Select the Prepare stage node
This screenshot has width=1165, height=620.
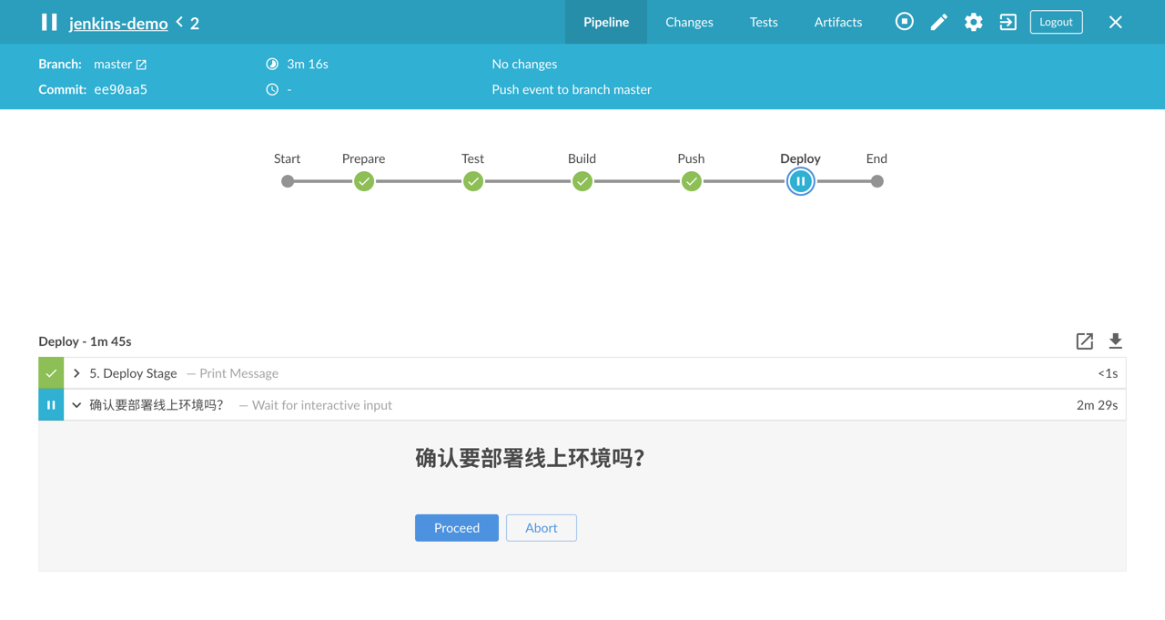363,181
